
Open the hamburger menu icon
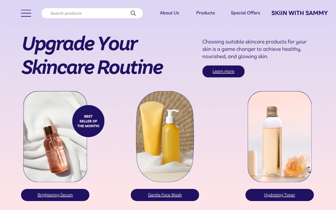26,13
